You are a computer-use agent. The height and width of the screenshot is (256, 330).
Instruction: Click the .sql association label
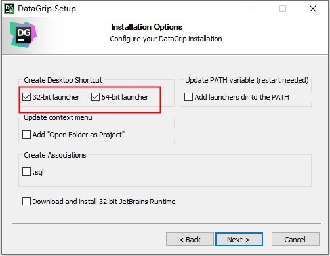[38, 172]
